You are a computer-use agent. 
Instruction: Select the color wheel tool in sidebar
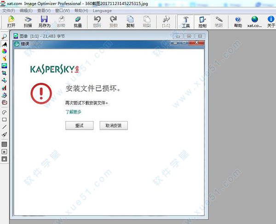pyautogui.click(x=4, y=51)
